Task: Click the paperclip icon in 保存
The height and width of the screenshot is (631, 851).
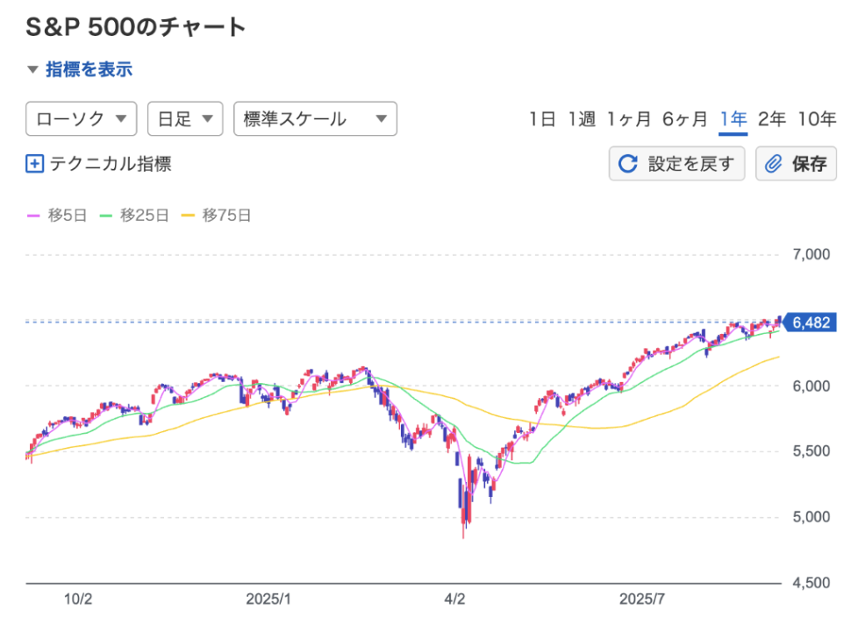Action: coord(773,164)
